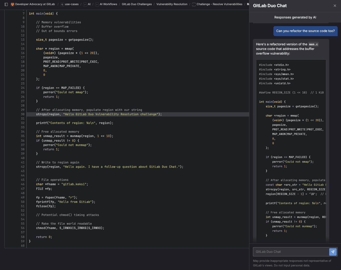Click 'fprintf(fp, "Hello from GitLab");' line
The width and height of the screenshot is (341, 270).
click(66, 202)
